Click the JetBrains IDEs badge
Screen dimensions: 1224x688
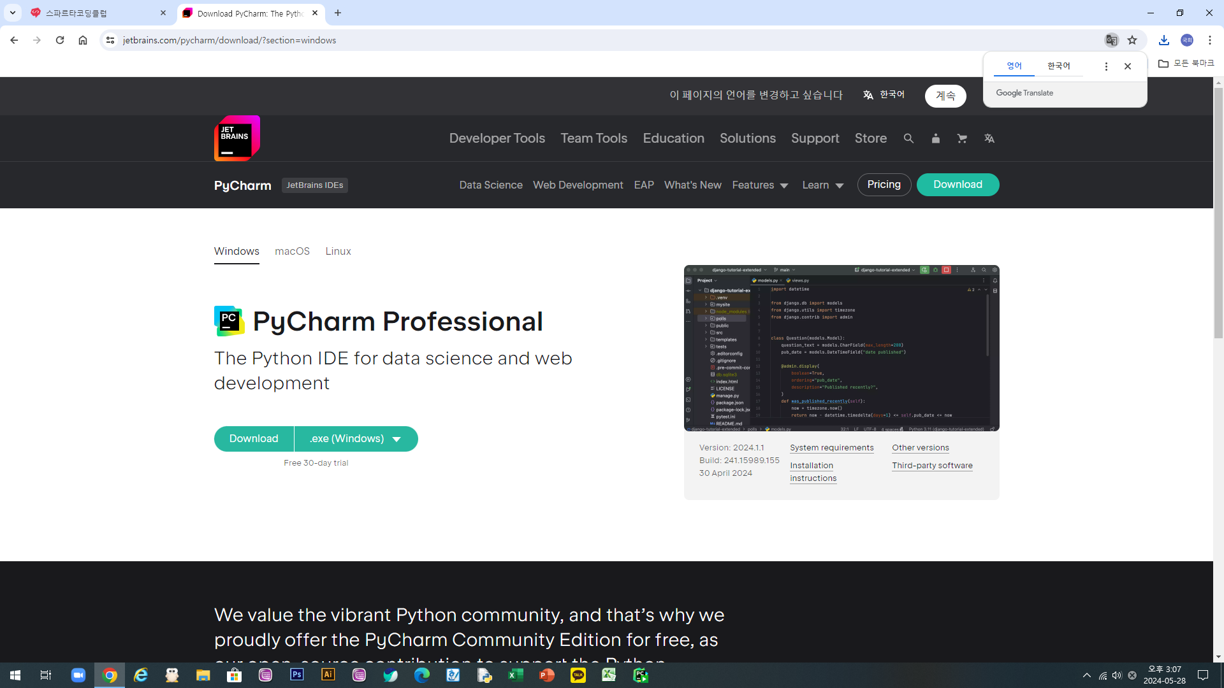[x=315, y=185]
